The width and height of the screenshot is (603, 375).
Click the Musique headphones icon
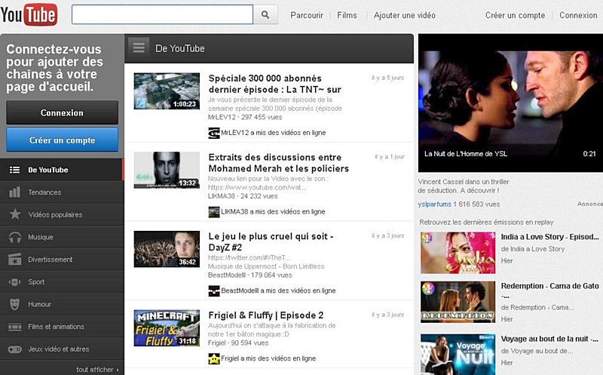click(15, 237)
